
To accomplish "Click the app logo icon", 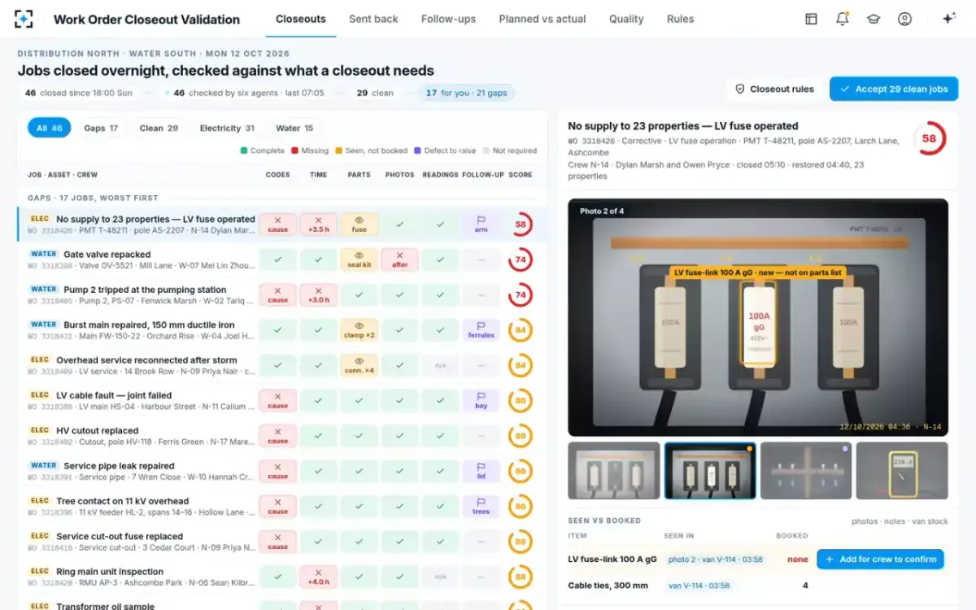I will (24, 19).
